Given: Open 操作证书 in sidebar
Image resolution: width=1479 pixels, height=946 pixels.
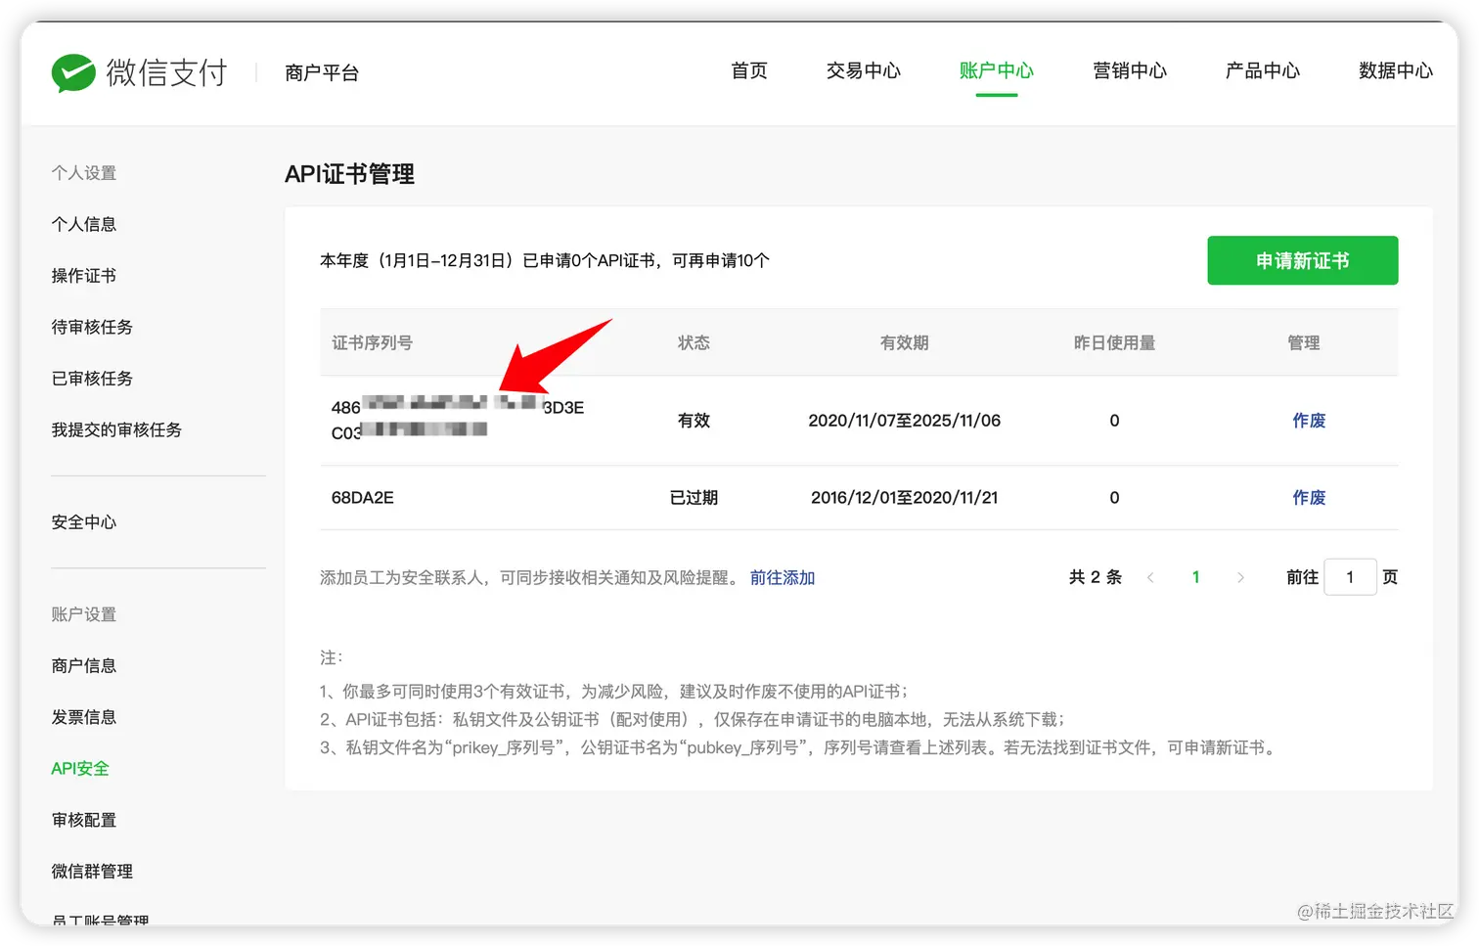Looking at the screenshot, I should tap(84, 276).
